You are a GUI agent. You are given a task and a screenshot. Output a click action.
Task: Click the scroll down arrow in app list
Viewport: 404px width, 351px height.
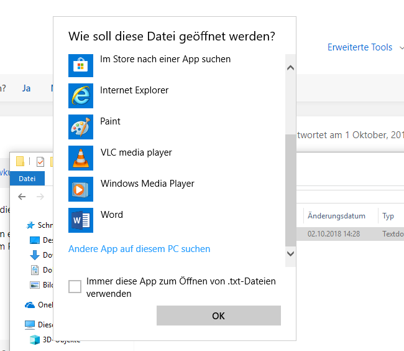[x=290, y=254]
